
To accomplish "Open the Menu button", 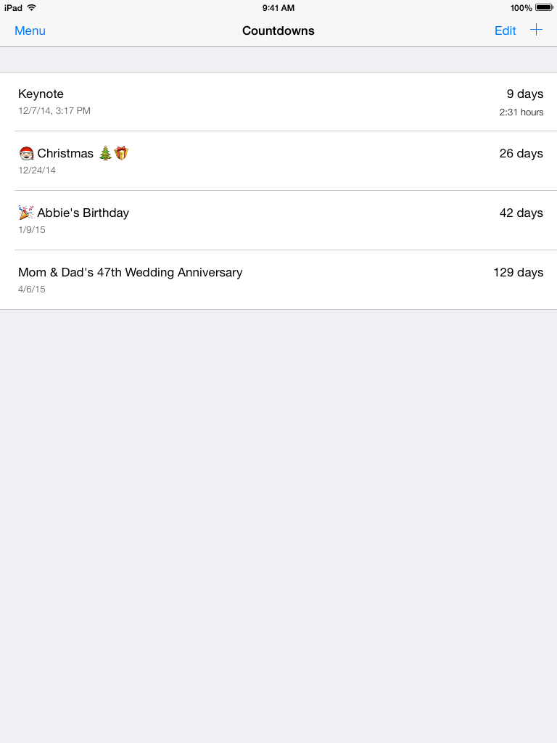I will coord(30,30).
